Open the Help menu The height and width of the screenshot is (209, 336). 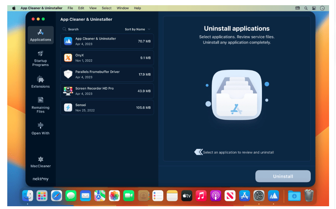click(x=137, y=8)
